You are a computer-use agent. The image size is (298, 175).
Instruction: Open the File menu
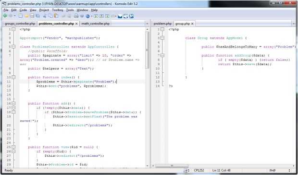click(6, 10)
